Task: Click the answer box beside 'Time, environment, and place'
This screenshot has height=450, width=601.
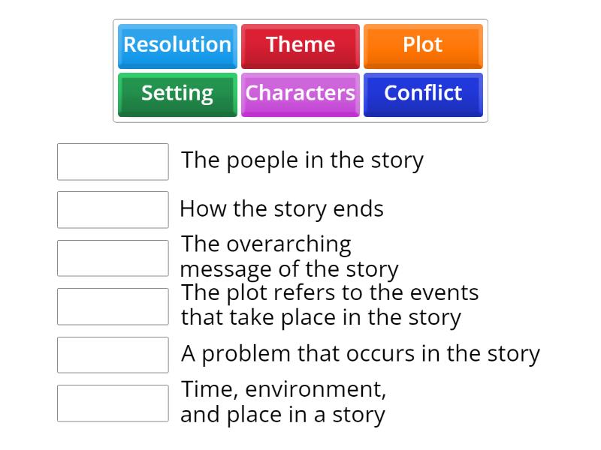Action: [x=112, y=403]
